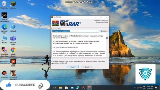
Task: Click the Bandicam record icon in taskbar
Action: [83, 88]
